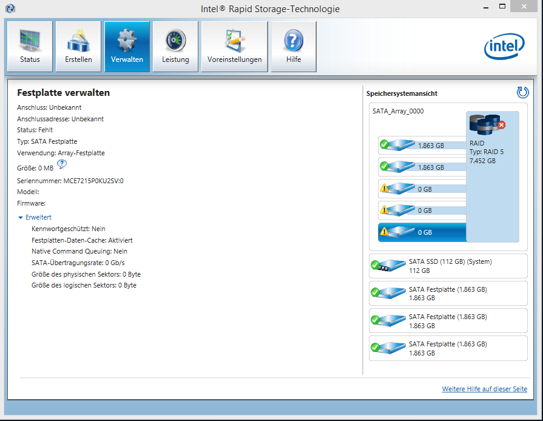Close the Intel Rapid Storage window
This screenshot has height=421, width=543.
(x=524, y=6)
